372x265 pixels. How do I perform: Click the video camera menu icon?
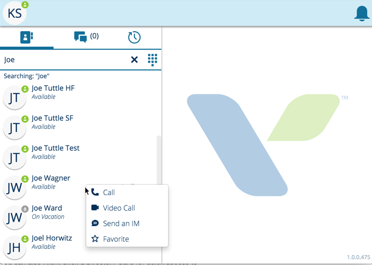[95, 208]
